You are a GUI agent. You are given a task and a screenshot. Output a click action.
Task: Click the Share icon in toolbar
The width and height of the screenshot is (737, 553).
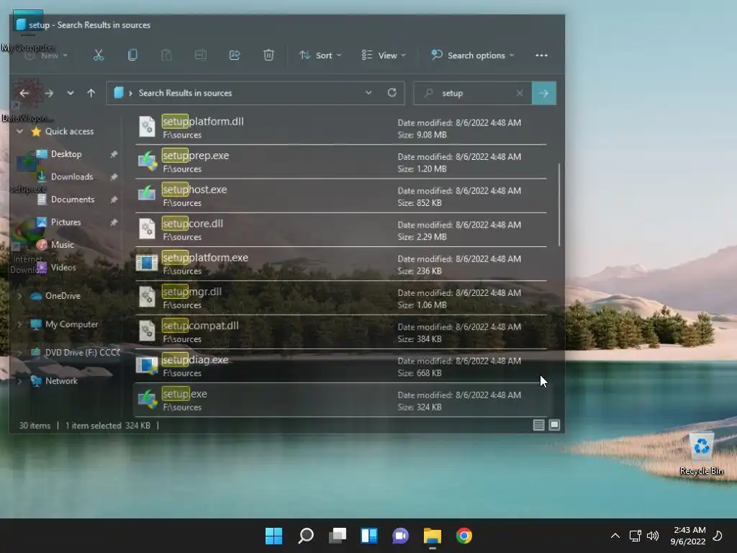click(235, 55)
